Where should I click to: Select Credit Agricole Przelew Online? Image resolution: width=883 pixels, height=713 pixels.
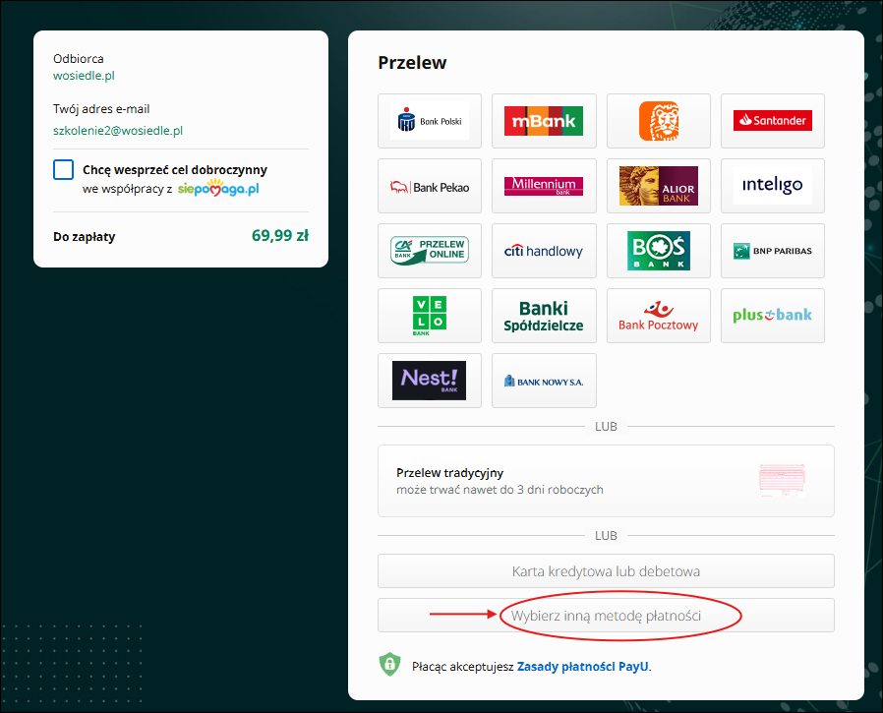coord(430,251)
